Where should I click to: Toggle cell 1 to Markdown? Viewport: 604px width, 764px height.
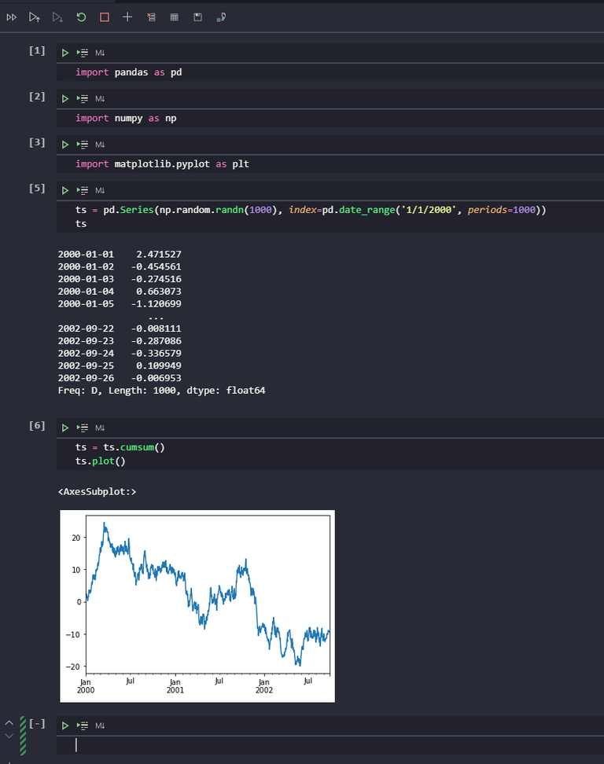pyautogui.click(x=100, y=53)
